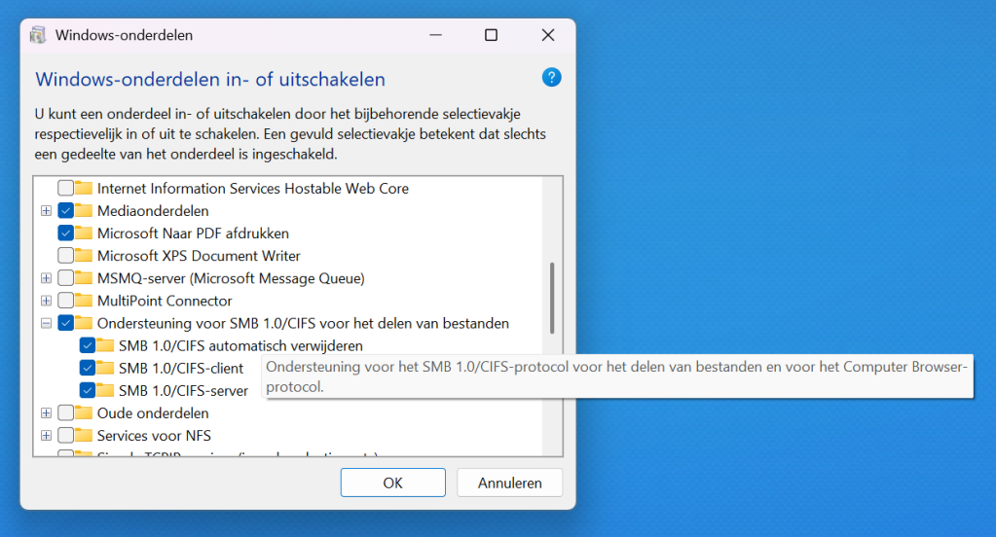Image resolution: width=996 pixels, height=537 pixels.
Task: Click the folder icon beside SMB 1.0/CIFS-server
Action: pos(105,391)
